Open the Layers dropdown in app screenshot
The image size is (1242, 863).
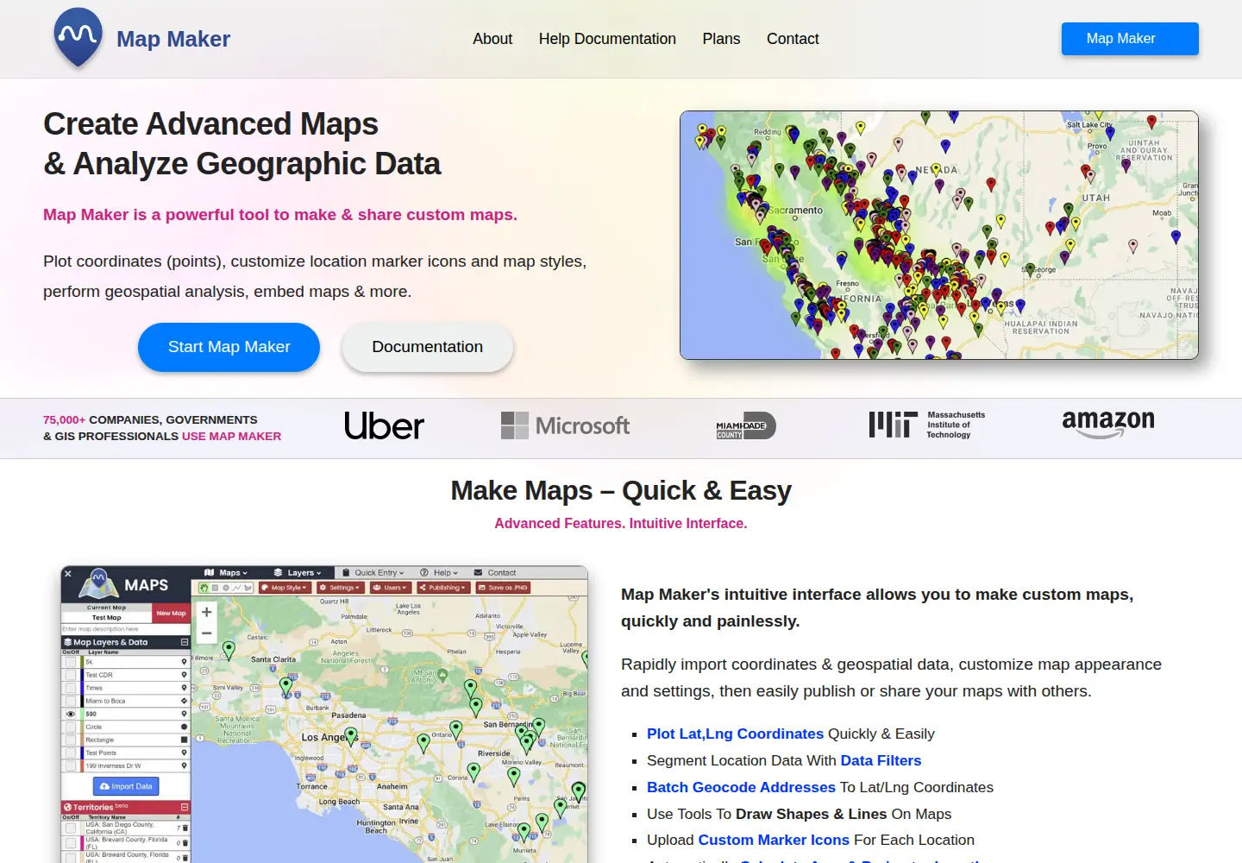298,573
